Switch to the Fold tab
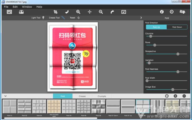192x120 pixels. [x=63, y=96]
